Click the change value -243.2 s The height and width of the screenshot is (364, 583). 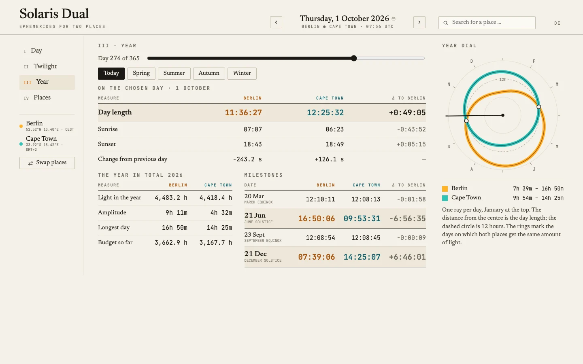click(247, 159)
